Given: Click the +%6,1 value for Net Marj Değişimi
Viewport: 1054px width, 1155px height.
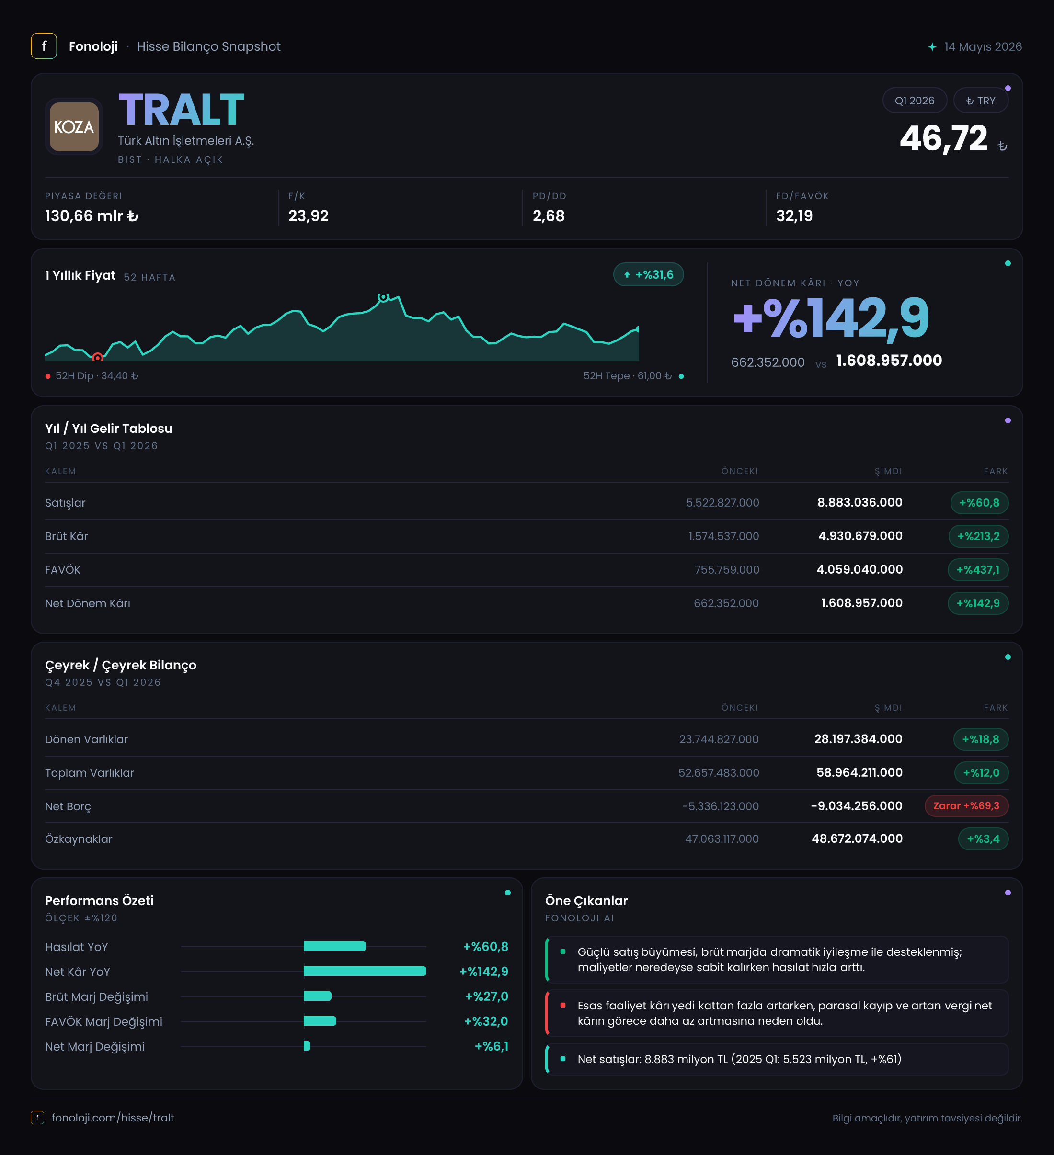Looking at the screenshot, I should click(x=491, y=1047).
